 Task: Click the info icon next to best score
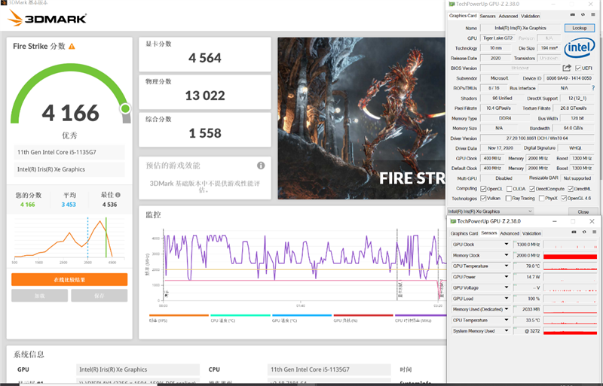(x=118, y=196)
